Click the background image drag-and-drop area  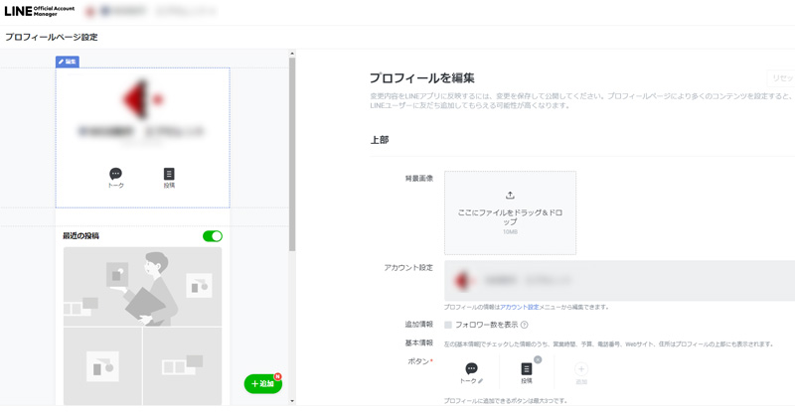click(510, 212)
